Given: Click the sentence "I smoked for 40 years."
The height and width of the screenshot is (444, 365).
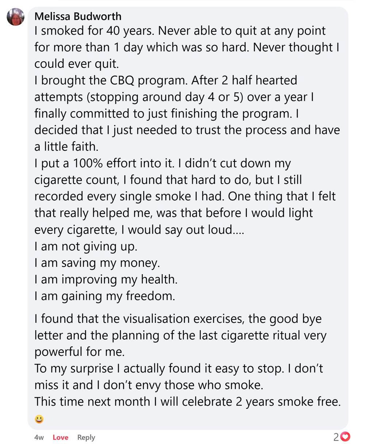Looking at the screenshot, I should pyautogui.click(x=95, y=31).
